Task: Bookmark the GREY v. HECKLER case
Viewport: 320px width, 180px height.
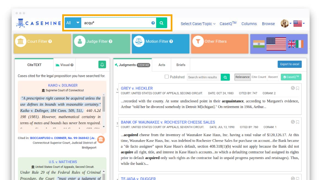Action: pyautogui.click(x=298, y=88)
